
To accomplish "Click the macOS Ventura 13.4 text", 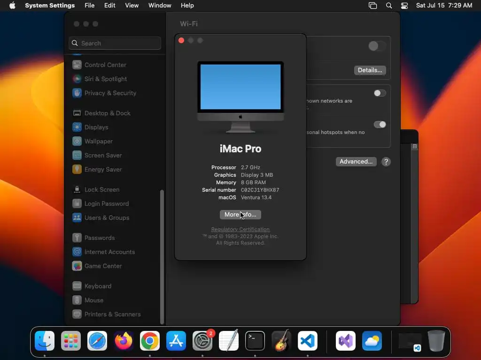I will click(x=256, y=197).
